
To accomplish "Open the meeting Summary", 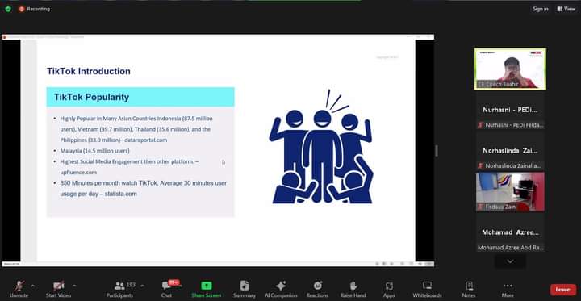I will coord(245,290).
